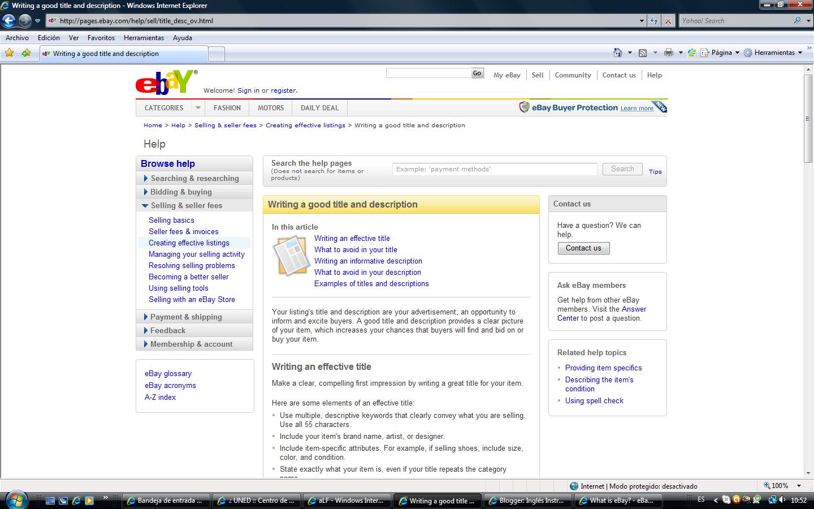
Task: Click the Yahoo search magnifier icon
Action: [x=797, y=20]
